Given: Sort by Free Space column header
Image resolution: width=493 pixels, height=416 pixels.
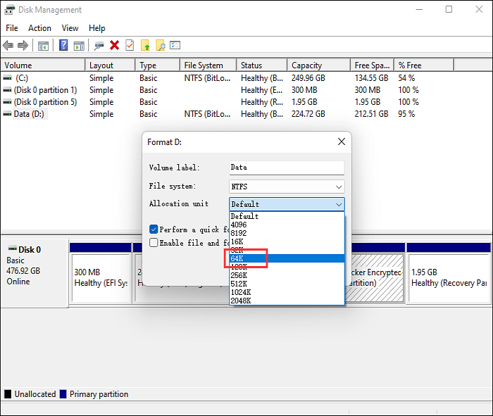Looking at the screenshot, I should click(373, 65).
